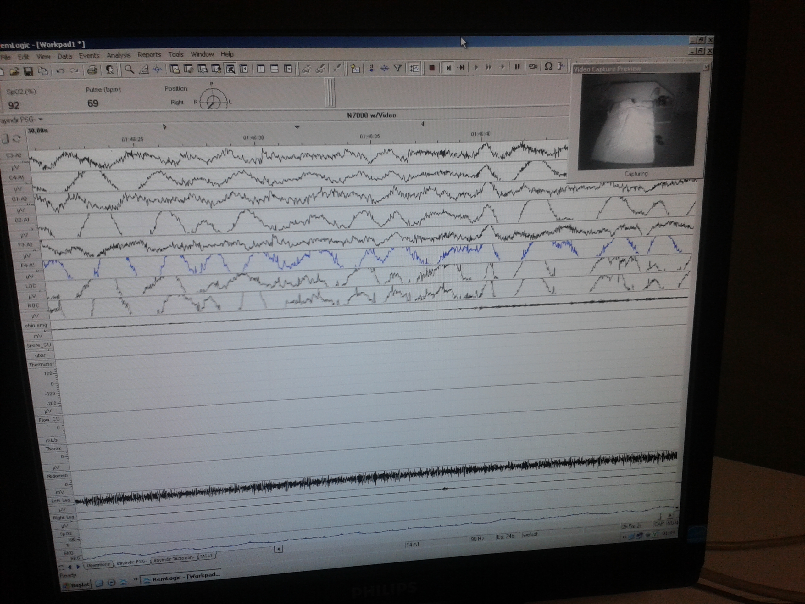This screenshot has width=805, height=604.
Task: Click the C3-A2 channel label
Action: [14, 155]
